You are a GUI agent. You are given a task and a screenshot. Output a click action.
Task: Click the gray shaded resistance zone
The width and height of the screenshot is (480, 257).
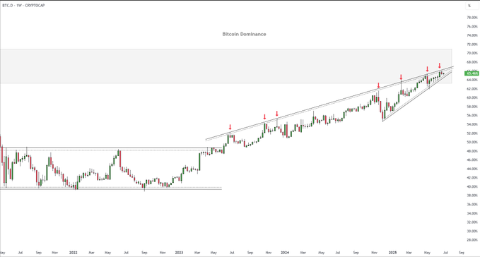click(x=226, y=66)
